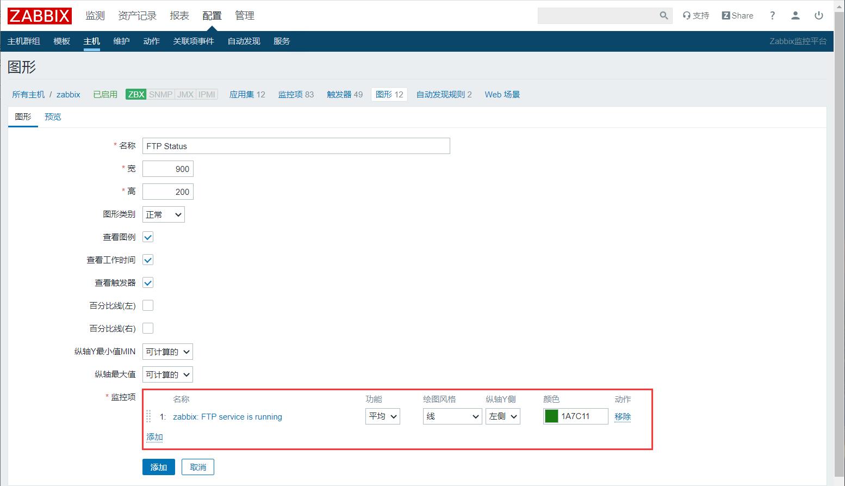845x486 pixels.
Task: Go to 模板 submenu
Action: pyautogui.click(x=62, y=41)
